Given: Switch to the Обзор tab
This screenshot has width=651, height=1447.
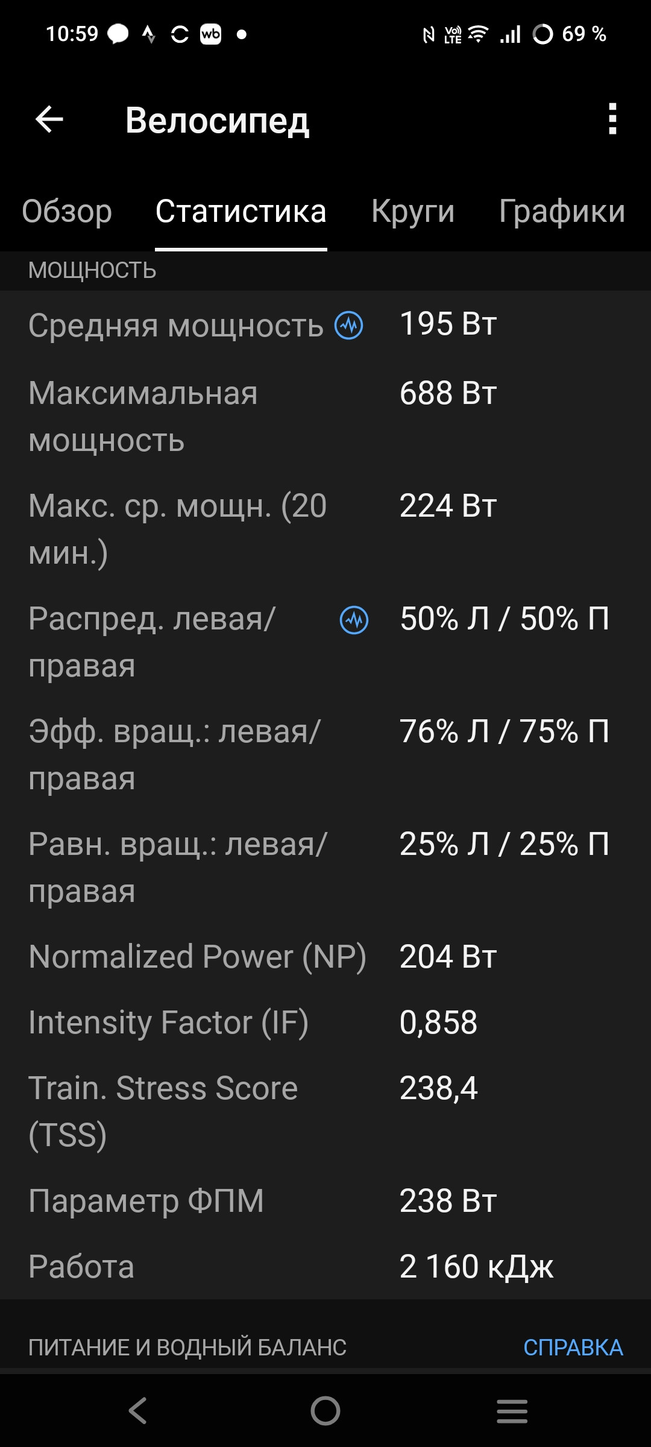Looking at the screenshot, I should (67, 212).
